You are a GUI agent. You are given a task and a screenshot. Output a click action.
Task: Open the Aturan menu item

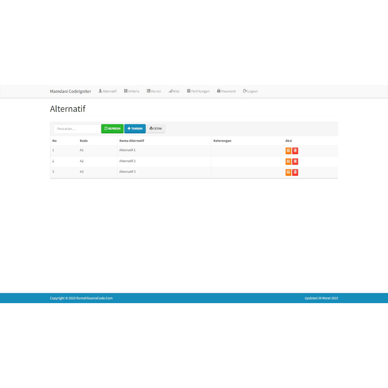pyautogui.click(x=154, y=91)
